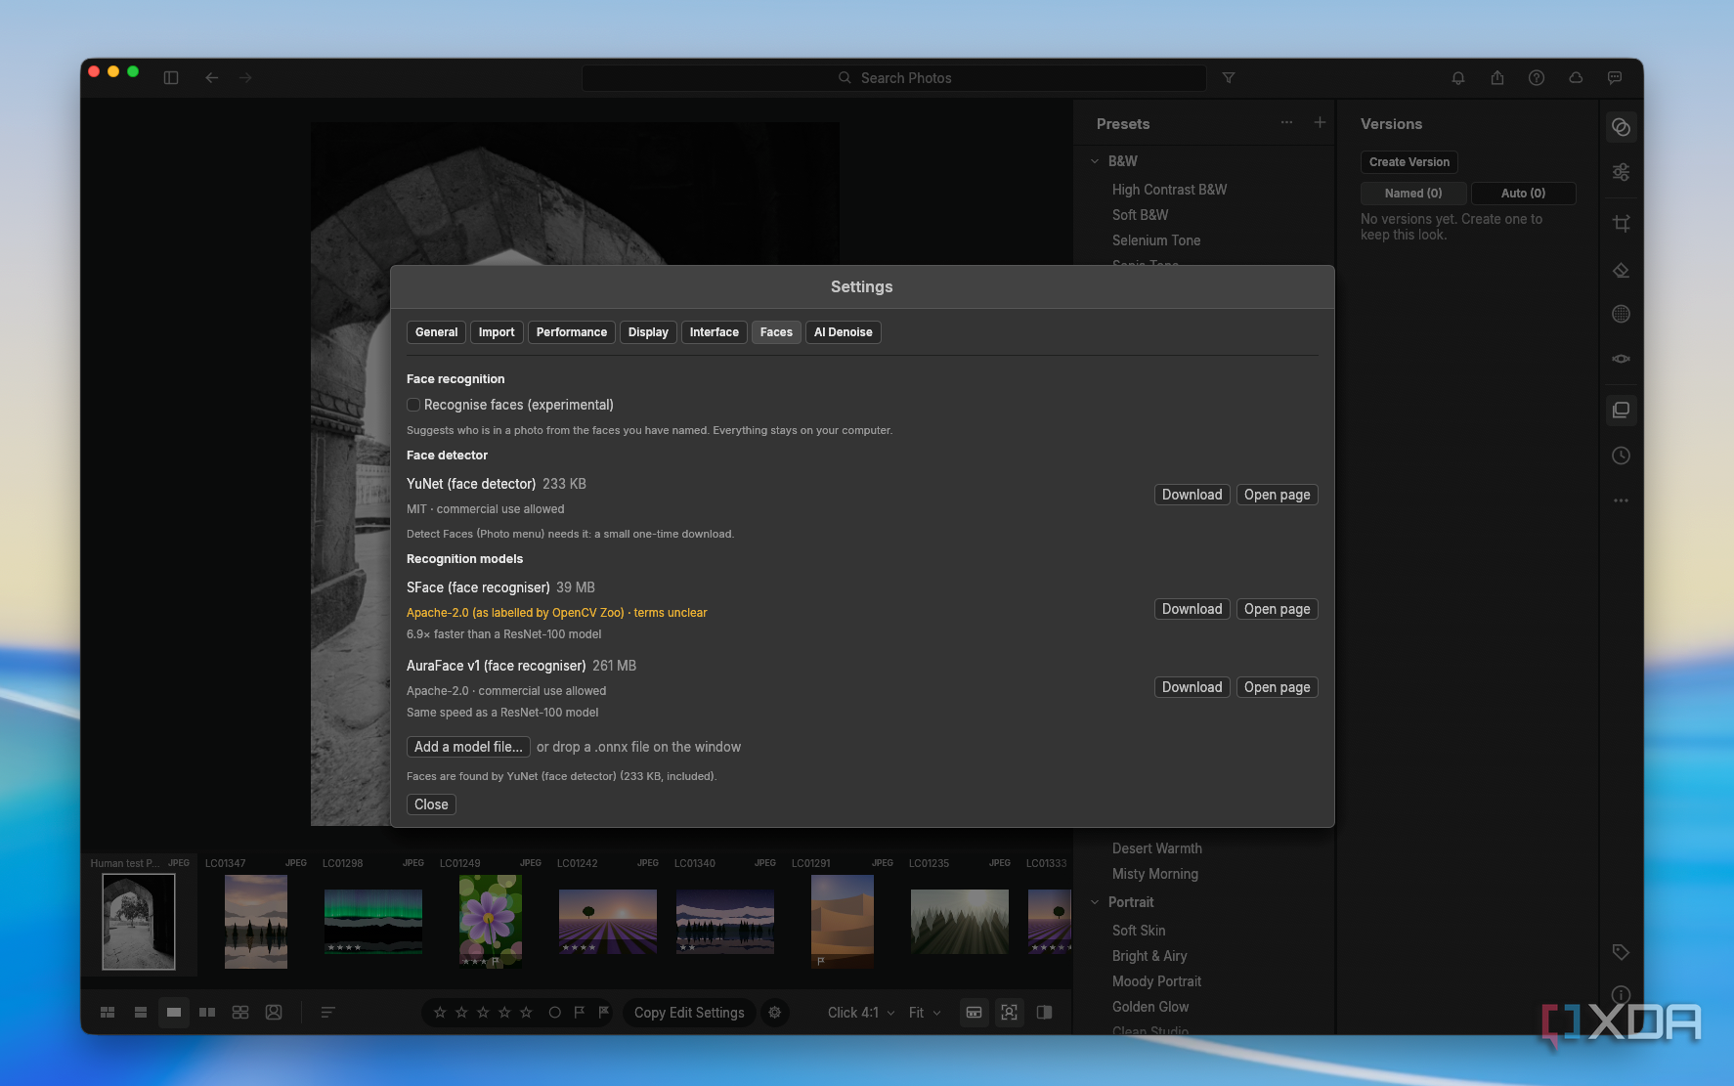The width and height of the screenshot is (1734, 1086).
Task: Click the Presets panel ellipsis menu
Action: point(1286,123)
